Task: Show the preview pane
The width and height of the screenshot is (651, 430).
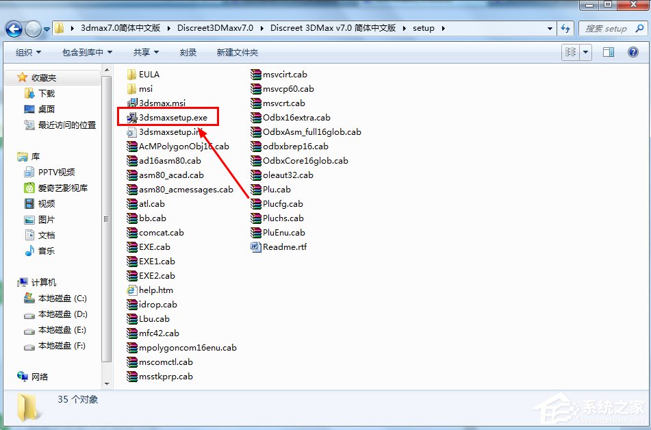Action: point(608,52)
